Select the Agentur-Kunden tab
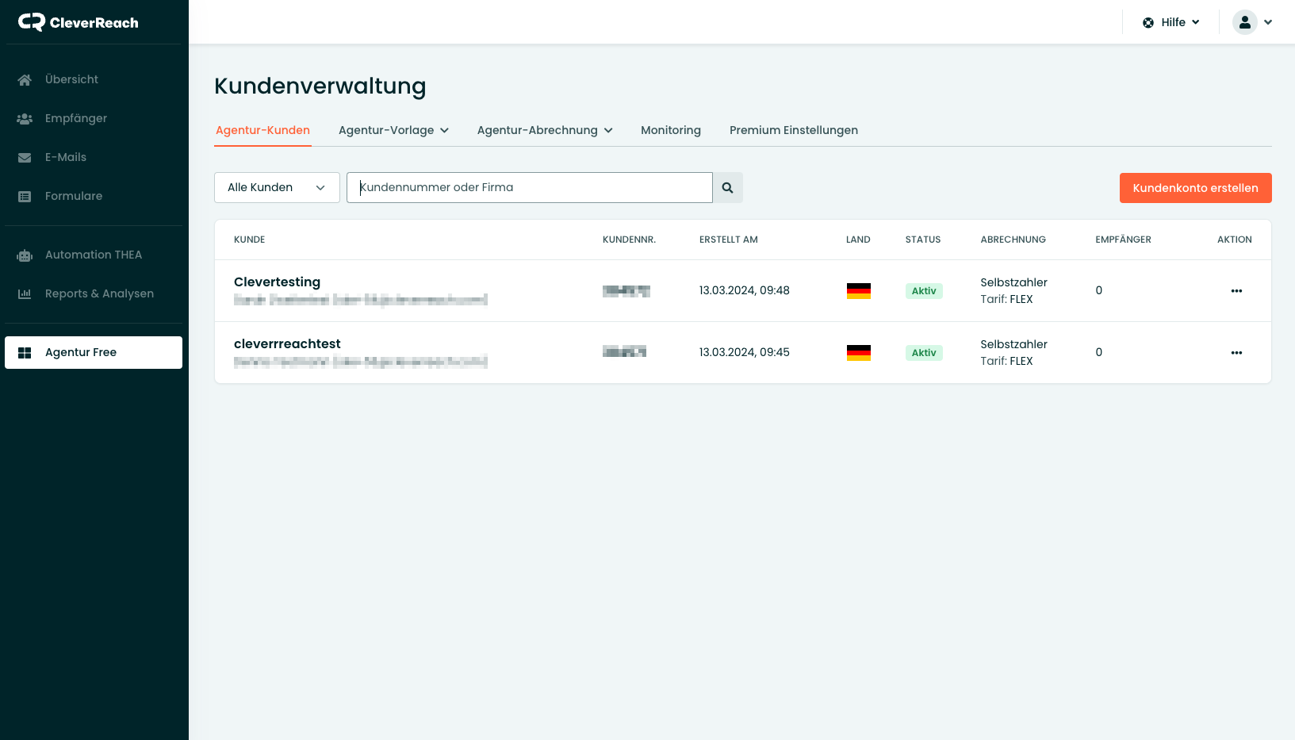 pos(262,130)
